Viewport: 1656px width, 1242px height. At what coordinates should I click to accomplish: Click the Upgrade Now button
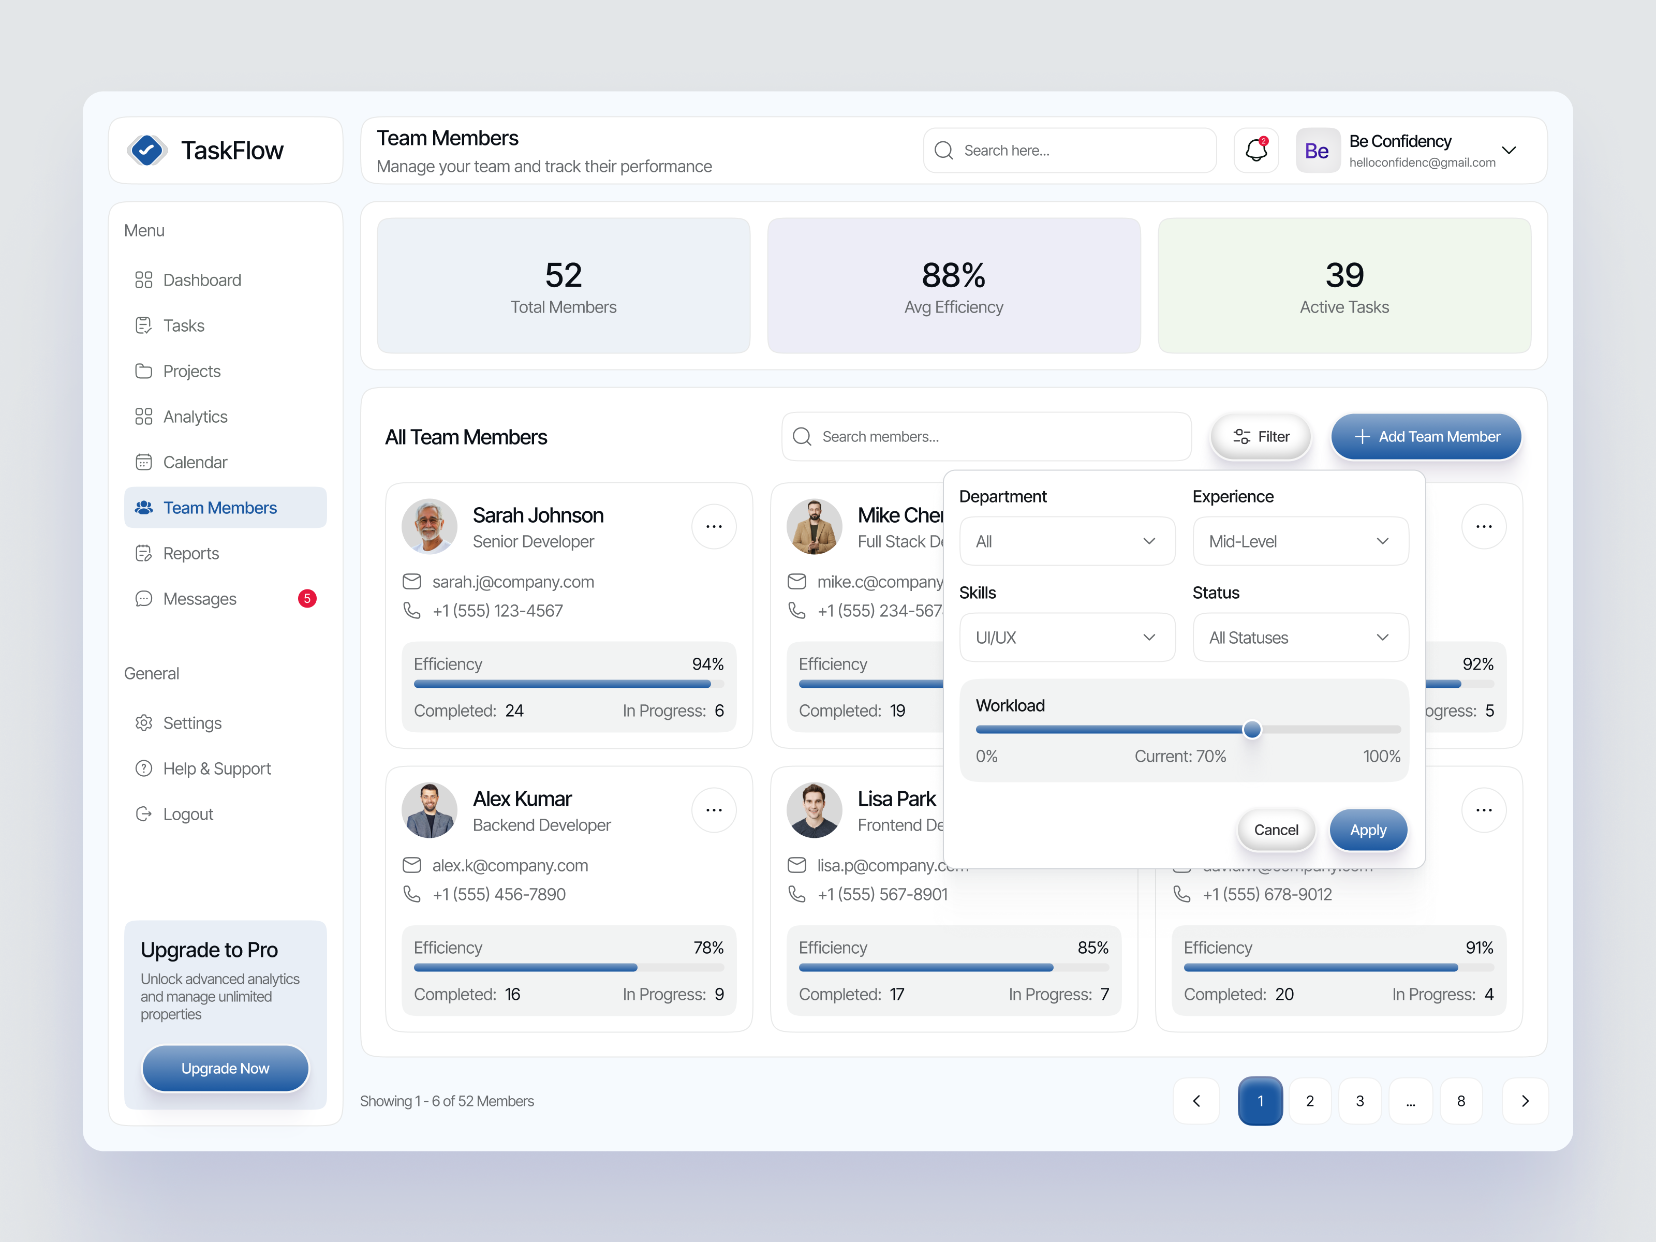(x=225, y=1068)
